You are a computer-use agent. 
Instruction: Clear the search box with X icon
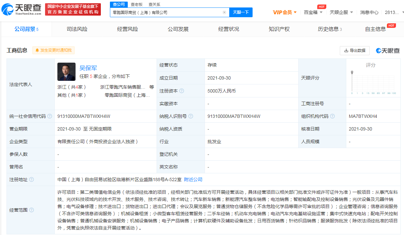[224, 12]
